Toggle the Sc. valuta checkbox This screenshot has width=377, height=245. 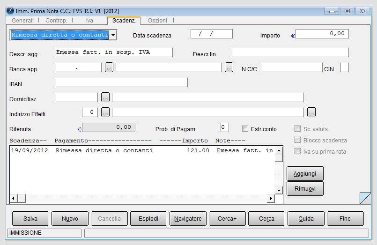297,129
